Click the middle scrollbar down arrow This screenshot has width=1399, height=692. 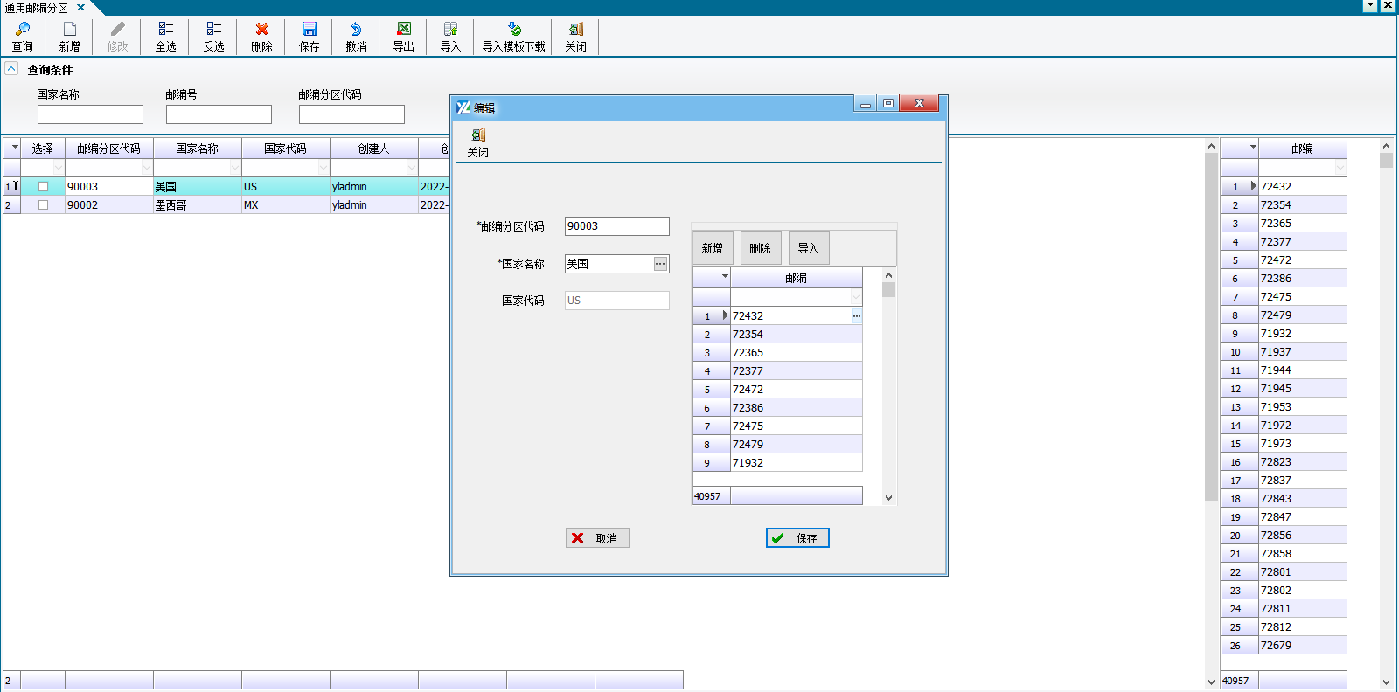click(1211, 682)
